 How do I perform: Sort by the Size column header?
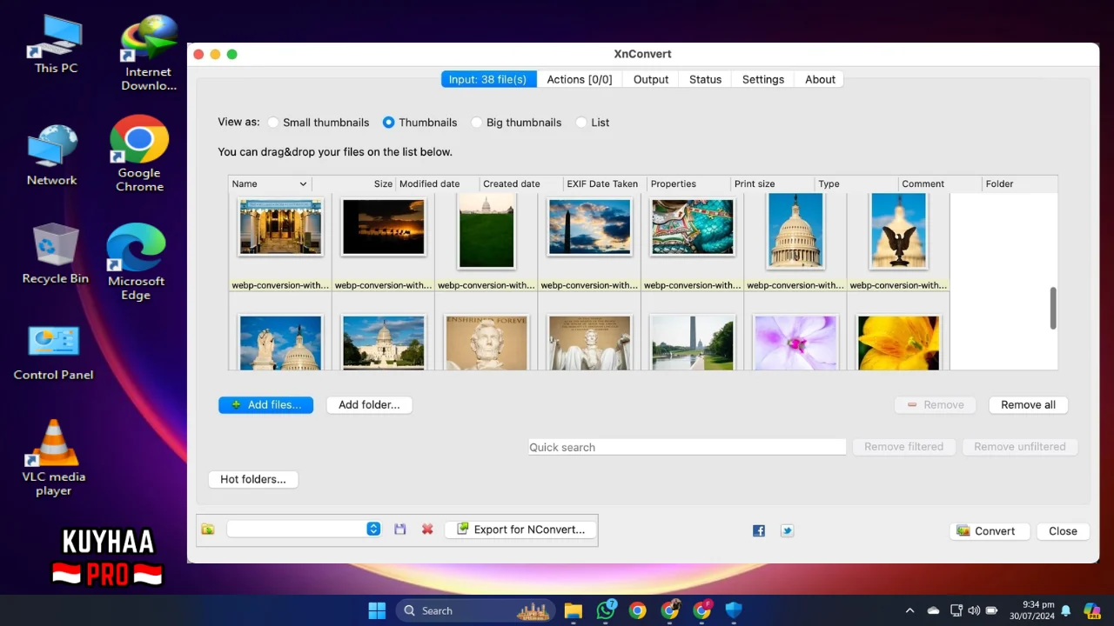coord(353,184)
